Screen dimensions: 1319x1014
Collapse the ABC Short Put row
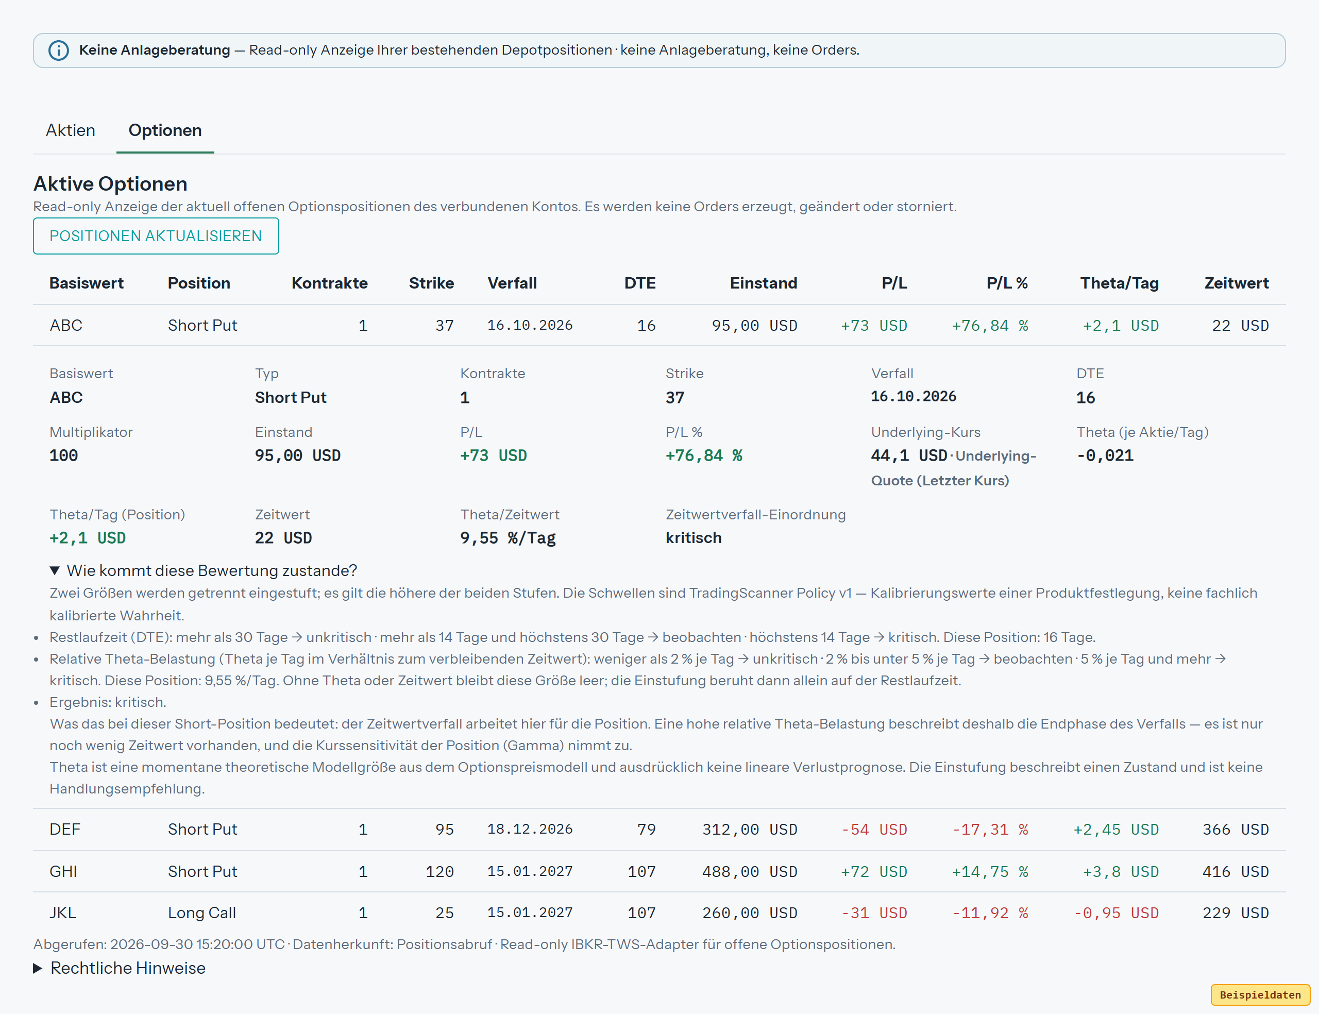(x=659, y=325)
